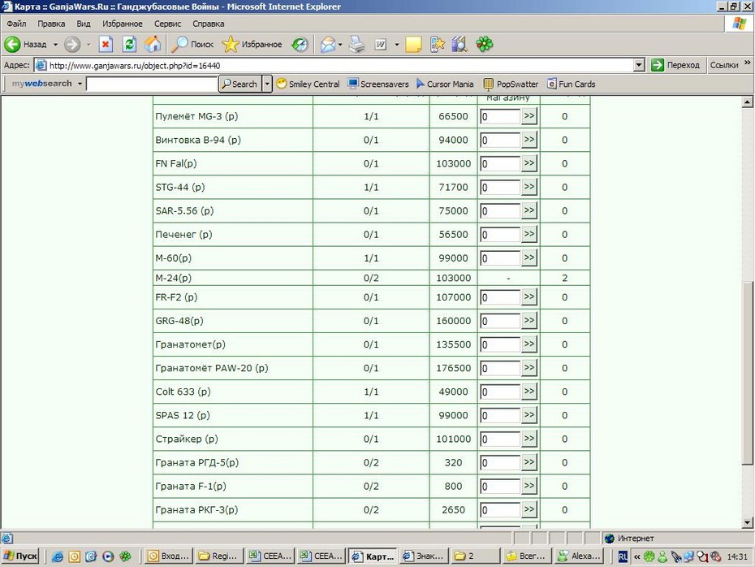Open the Избранное menu
Screen dimensions: 755x567
[x=123, y=24]
